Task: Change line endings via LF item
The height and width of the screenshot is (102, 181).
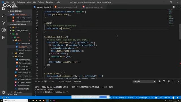Action: [136, 97]
